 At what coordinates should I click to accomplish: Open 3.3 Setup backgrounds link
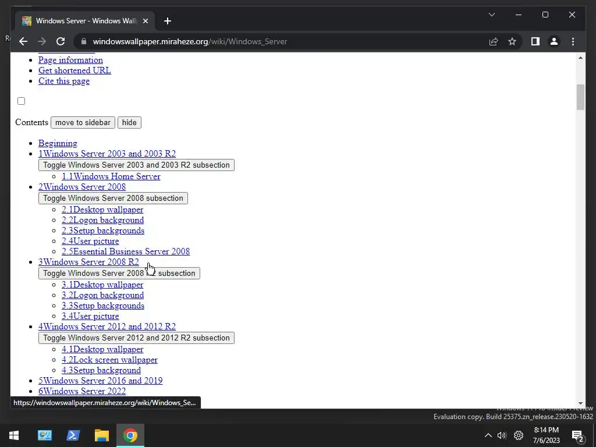pyautogui.click(x=103, y=306)
